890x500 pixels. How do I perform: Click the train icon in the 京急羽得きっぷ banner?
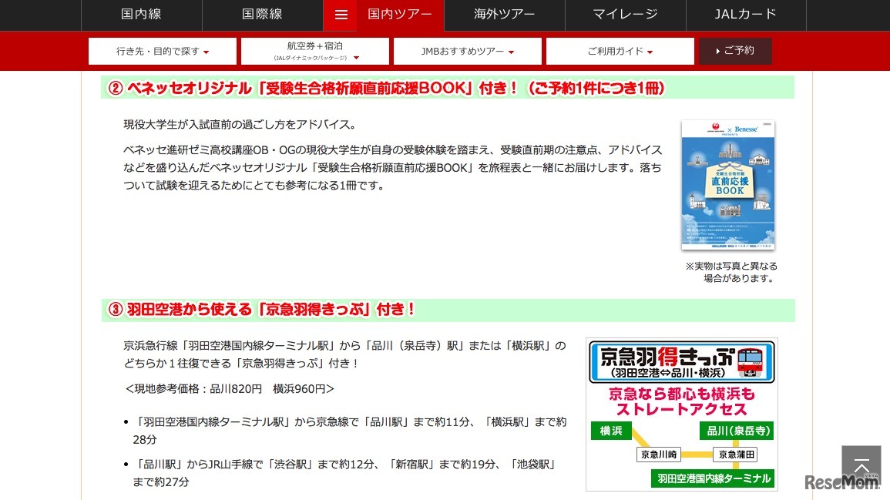748,362
